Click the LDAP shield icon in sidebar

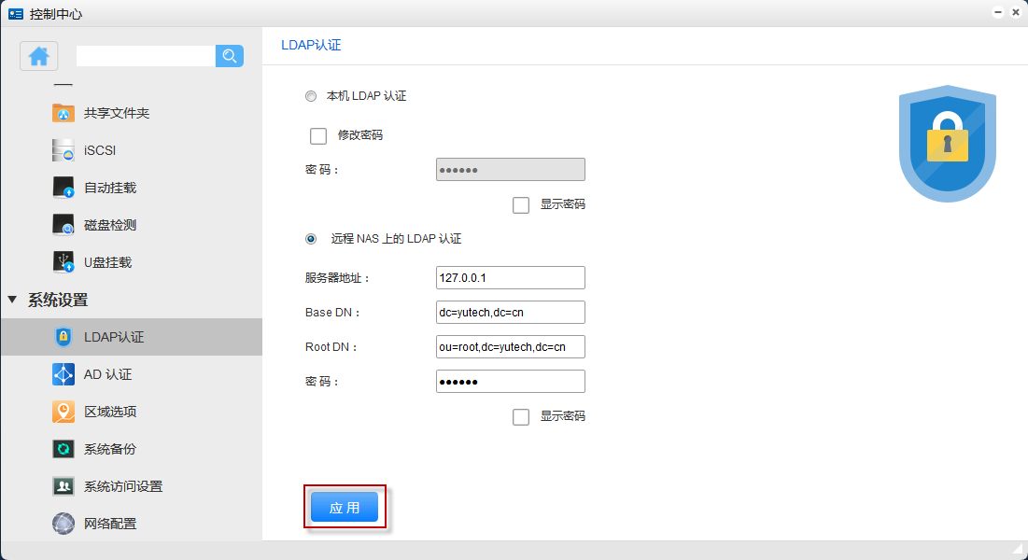tap(63, 337)
